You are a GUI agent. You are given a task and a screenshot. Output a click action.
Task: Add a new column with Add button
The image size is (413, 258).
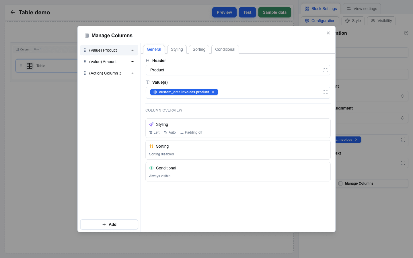click(x=109, y=224)
